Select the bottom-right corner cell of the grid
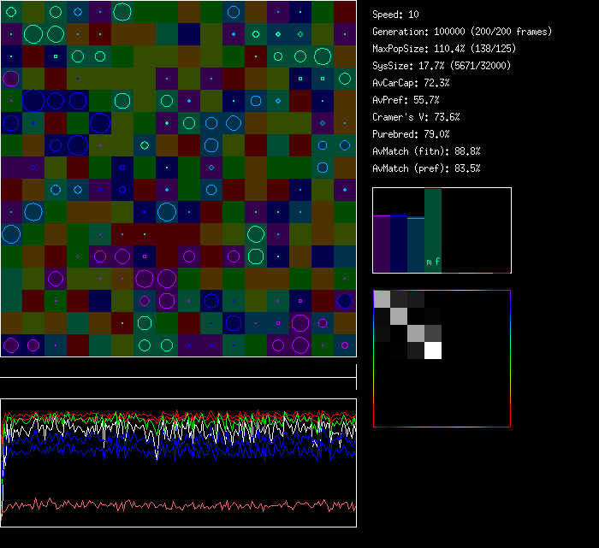The height and width of the screenshot is (548, 599). pos(345,345)
